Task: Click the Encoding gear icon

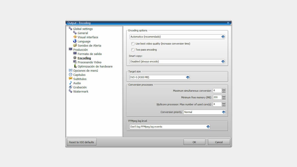Action: click(75, 58)
